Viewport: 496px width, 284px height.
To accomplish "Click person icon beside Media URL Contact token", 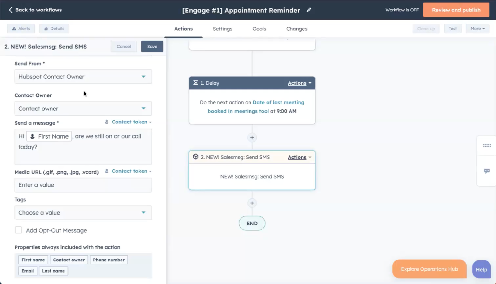I will (x=107, y=171).
